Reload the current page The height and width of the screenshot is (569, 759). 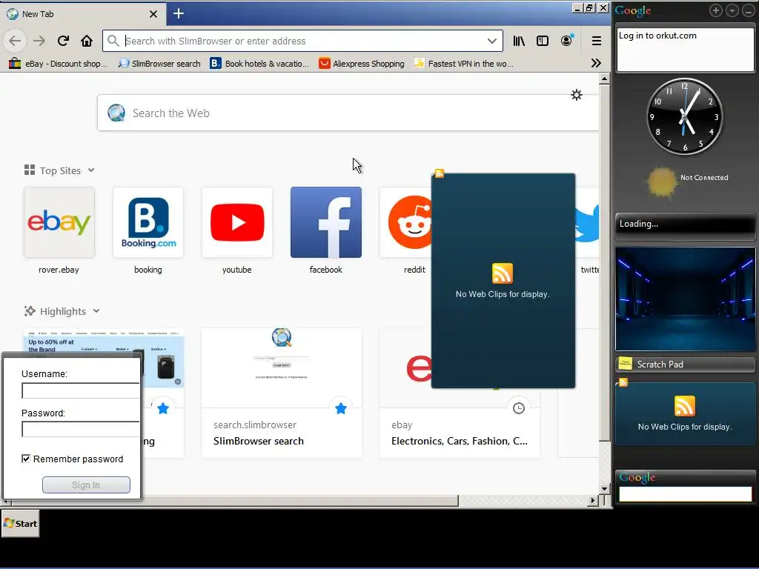[63, 41]
